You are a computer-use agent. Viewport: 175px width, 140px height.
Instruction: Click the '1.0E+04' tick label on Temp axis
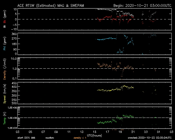[x=12, y=128]
